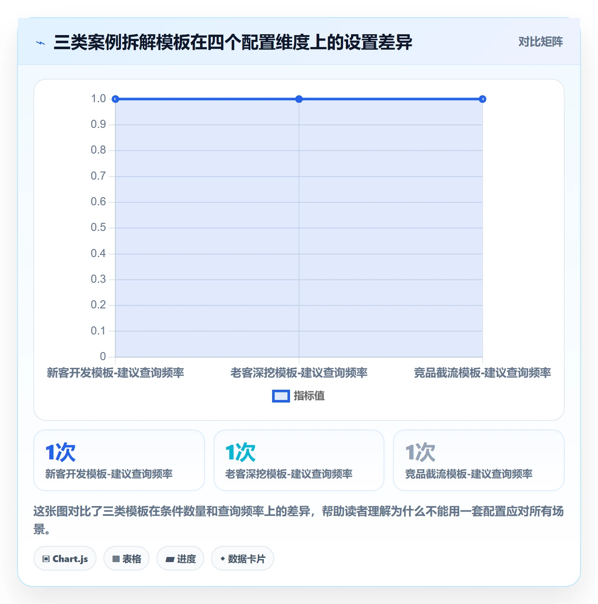Screen dimensions: 598x604
Task: Select the data point for 老客深挖模板
Action: 299,99
